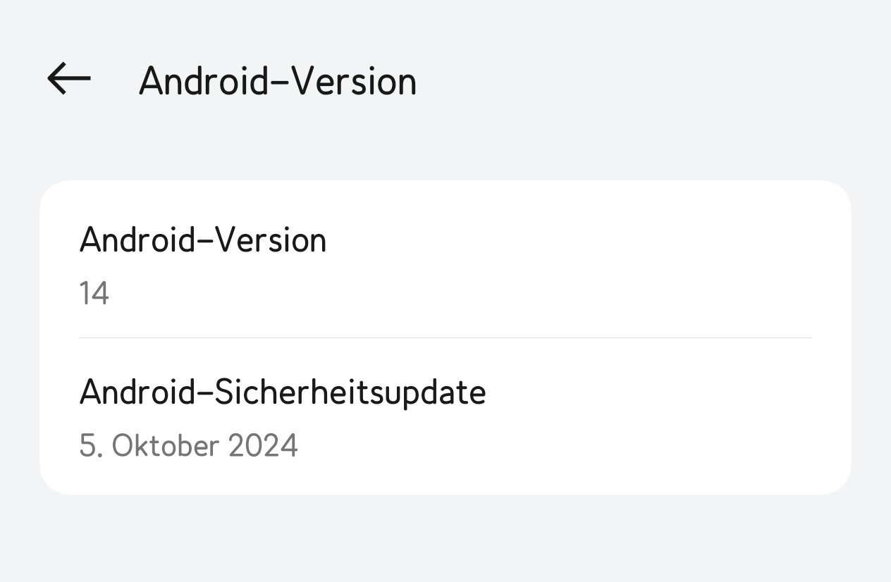Click the word Version in first row label
Image resolution: width=891 pixels, height=582 pixels.
[270, 240]
